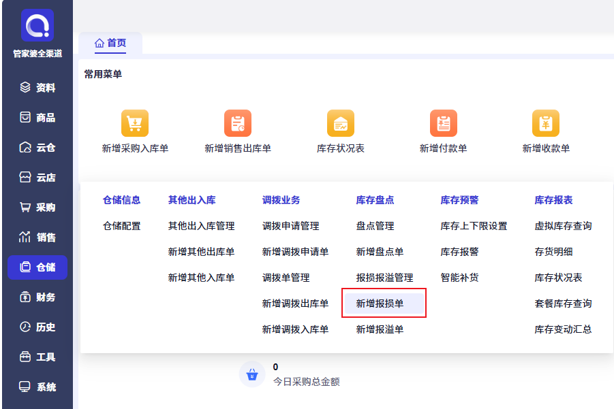
Task: Select 仓储配置 menu entry
Action: [121, 226]
